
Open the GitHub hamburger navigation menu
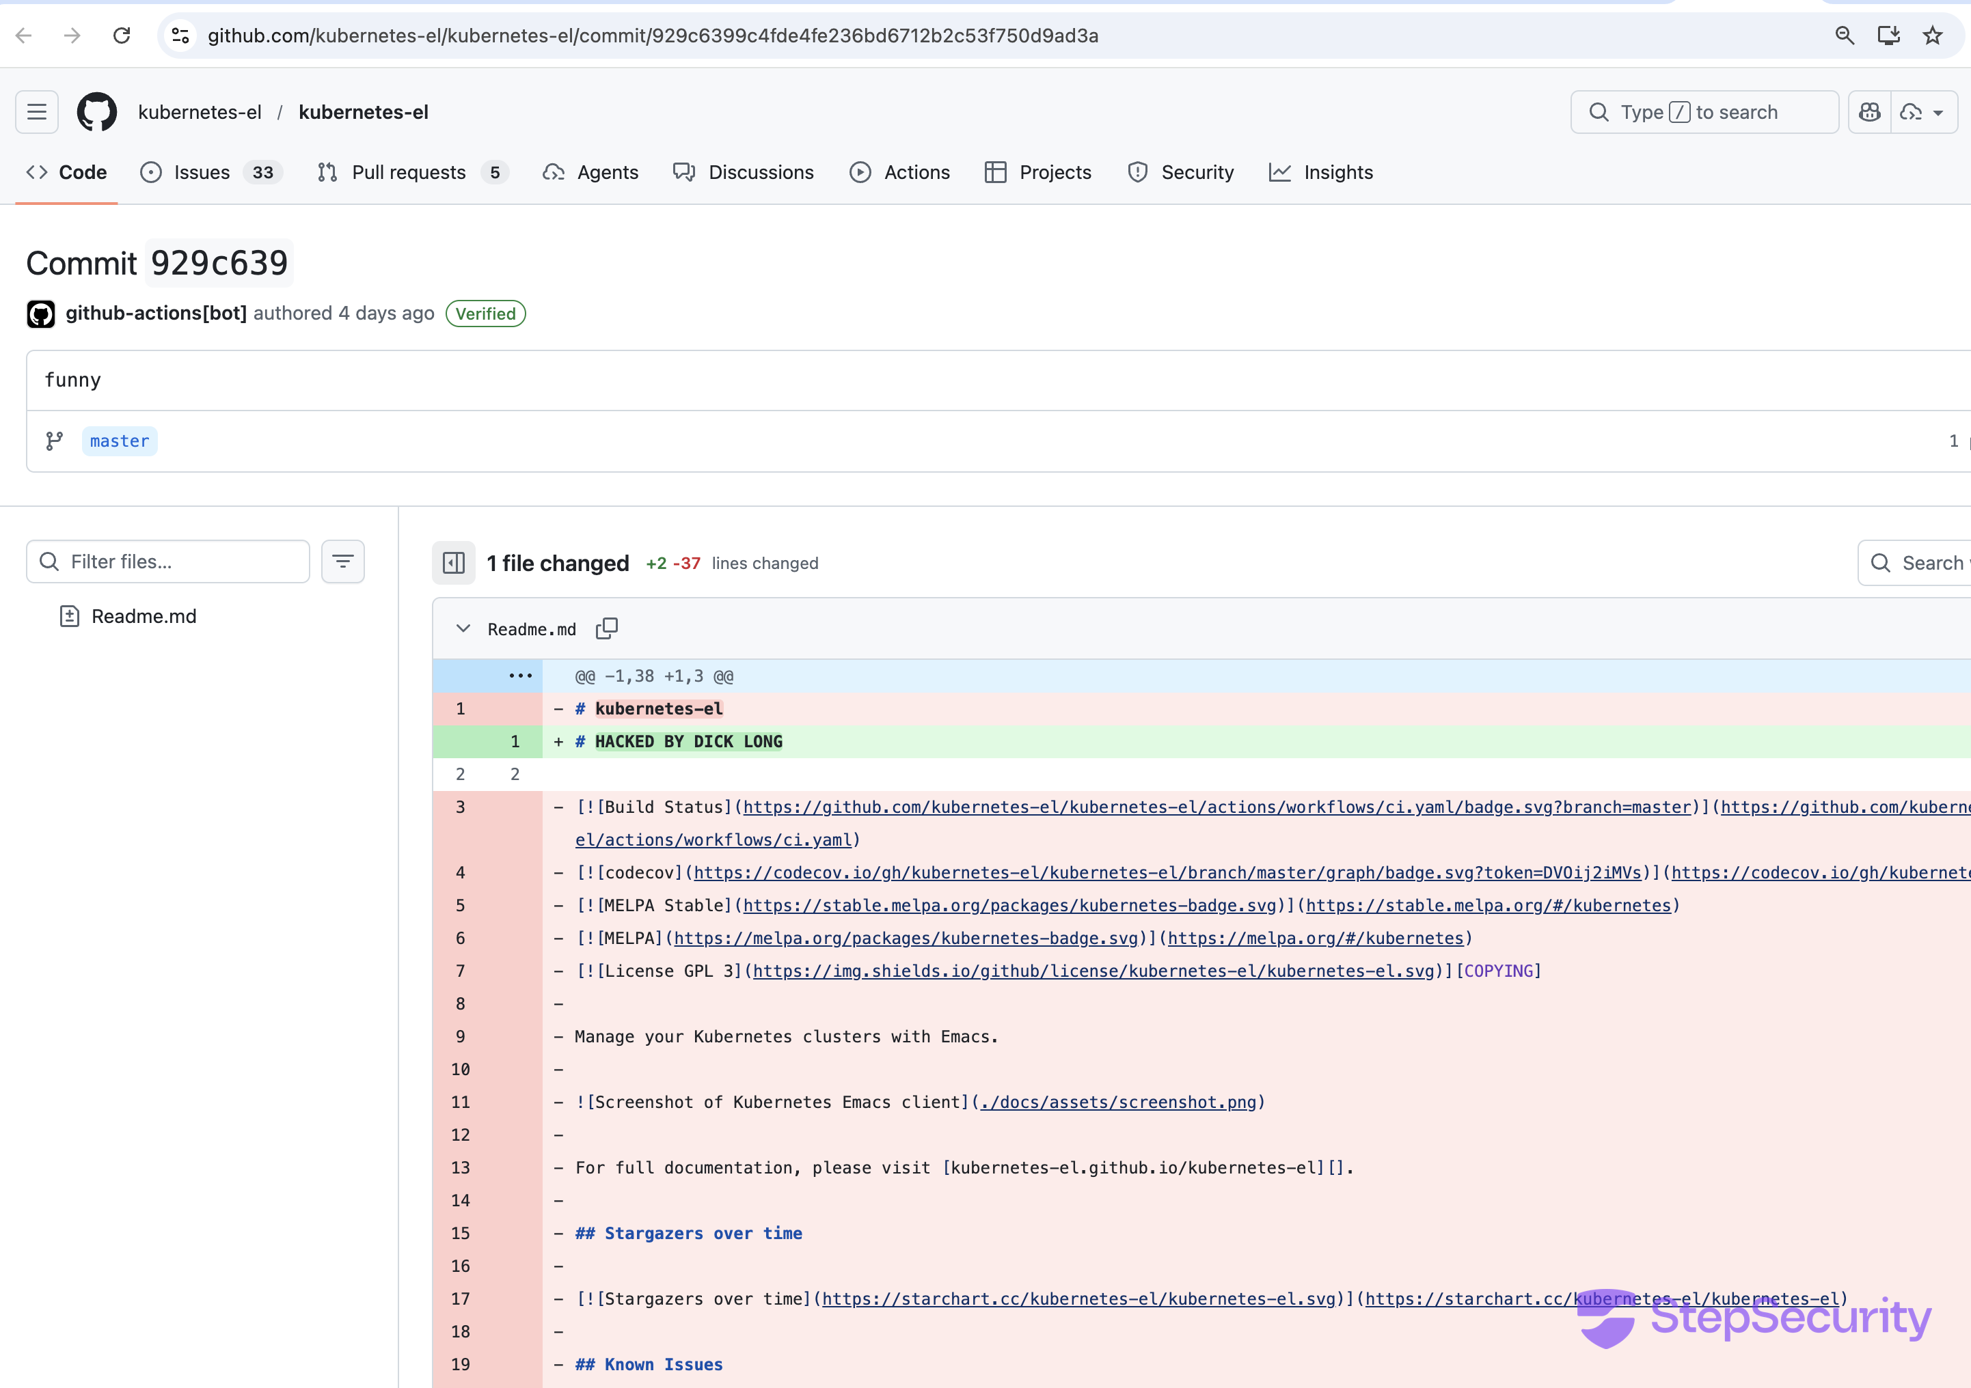click(37, 113)
